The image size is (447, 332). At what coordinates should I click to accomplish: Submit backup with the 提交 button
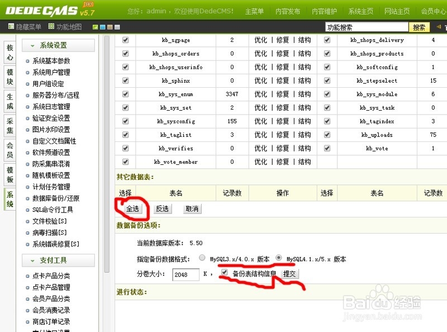[x=291, y=273]
